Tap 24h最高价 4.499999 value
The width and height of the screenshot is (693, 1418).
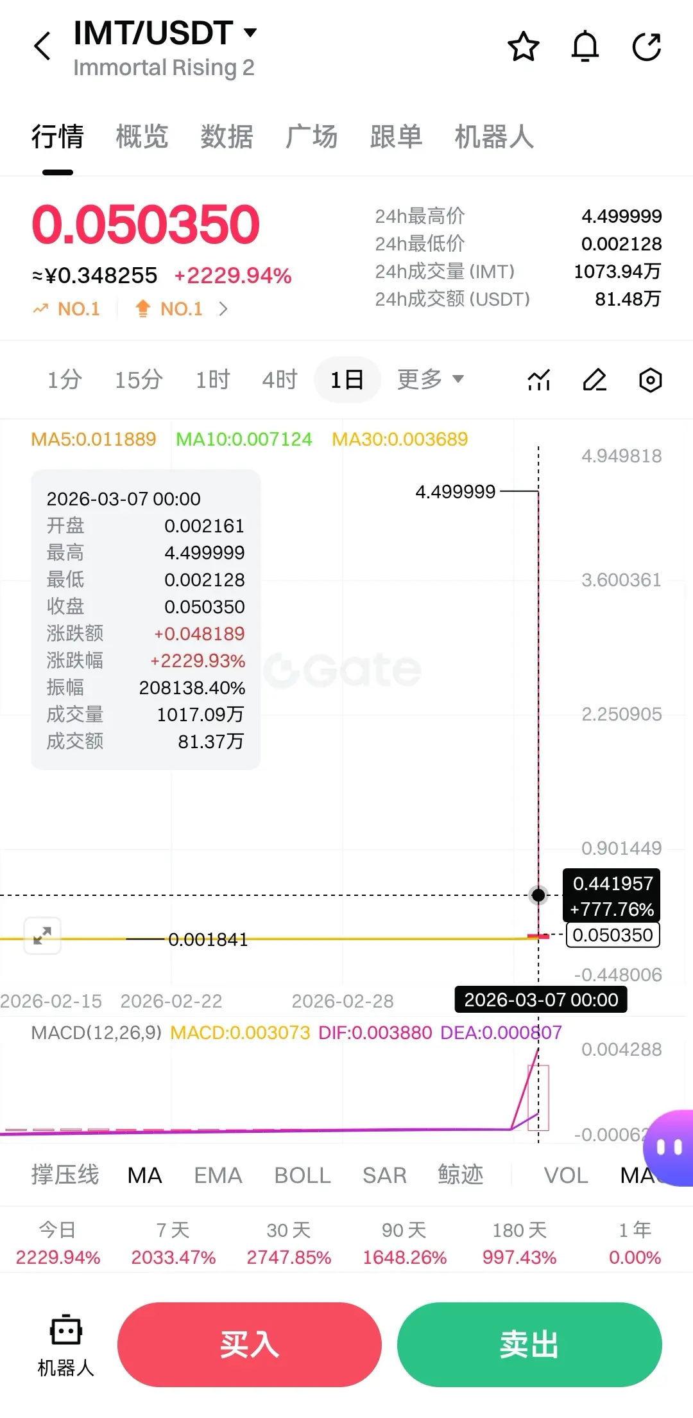click(621, 216)
